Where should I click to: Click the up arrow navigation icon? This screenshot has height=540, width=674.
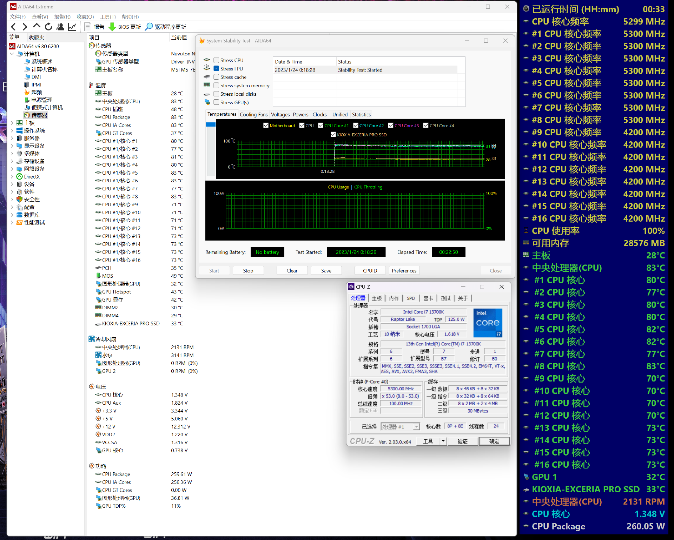[x=37, y=26]
